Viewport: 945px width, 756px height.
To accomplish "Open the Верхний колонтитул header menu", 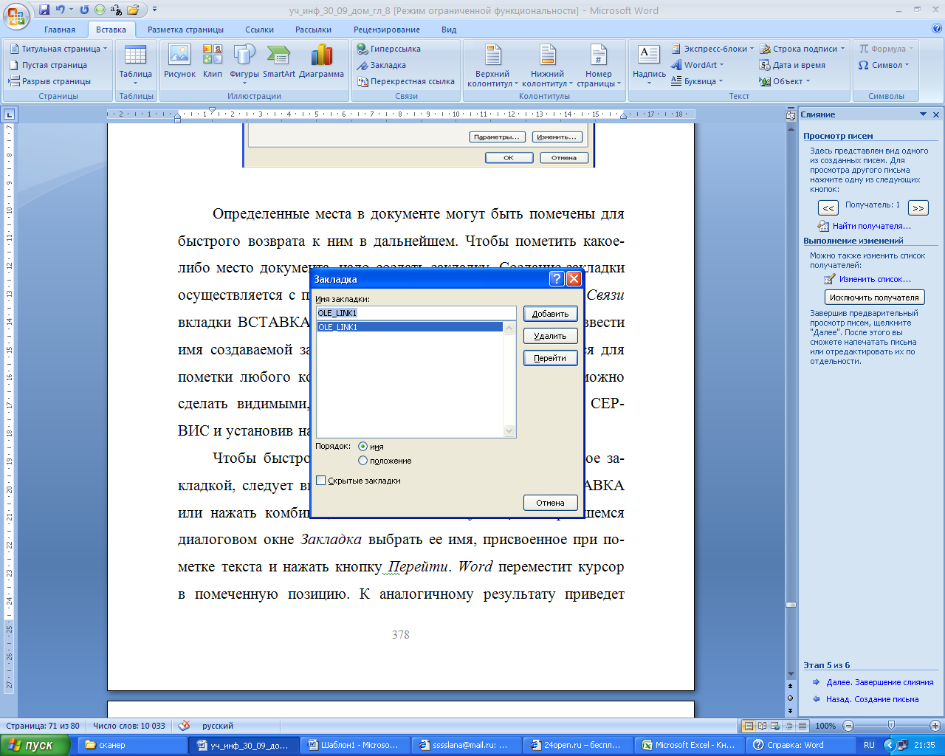I will tap(492, 65).
